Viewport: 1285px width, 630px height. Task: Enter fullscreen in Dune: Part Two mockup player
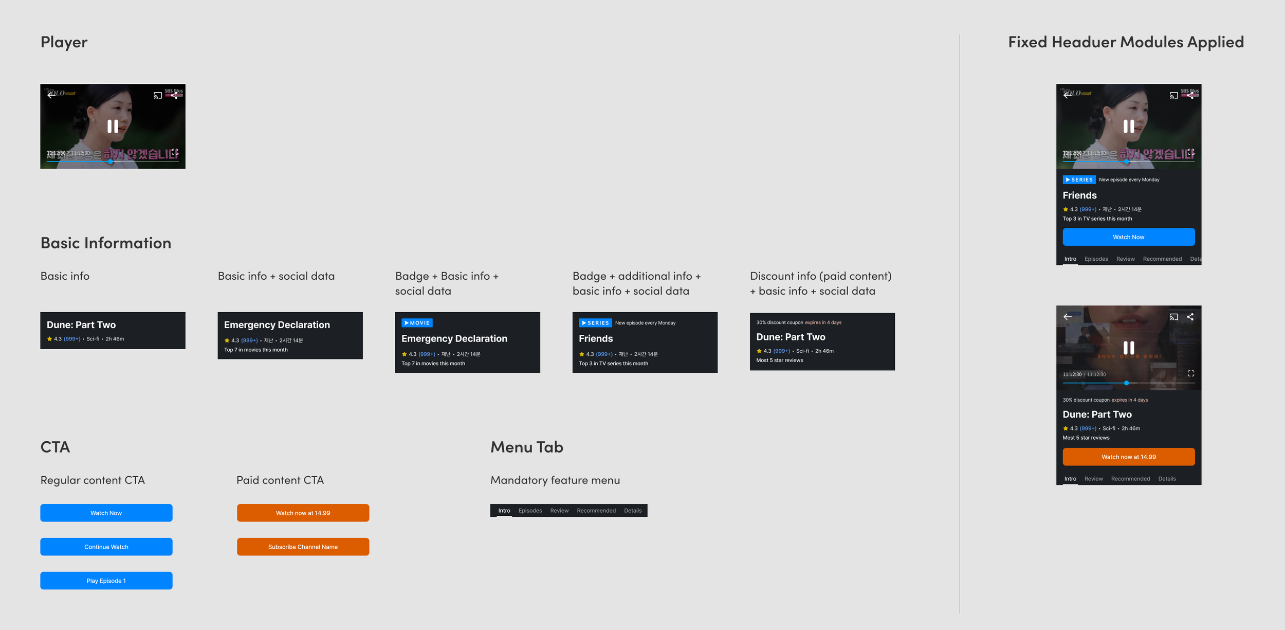[x=1190, y=373]
